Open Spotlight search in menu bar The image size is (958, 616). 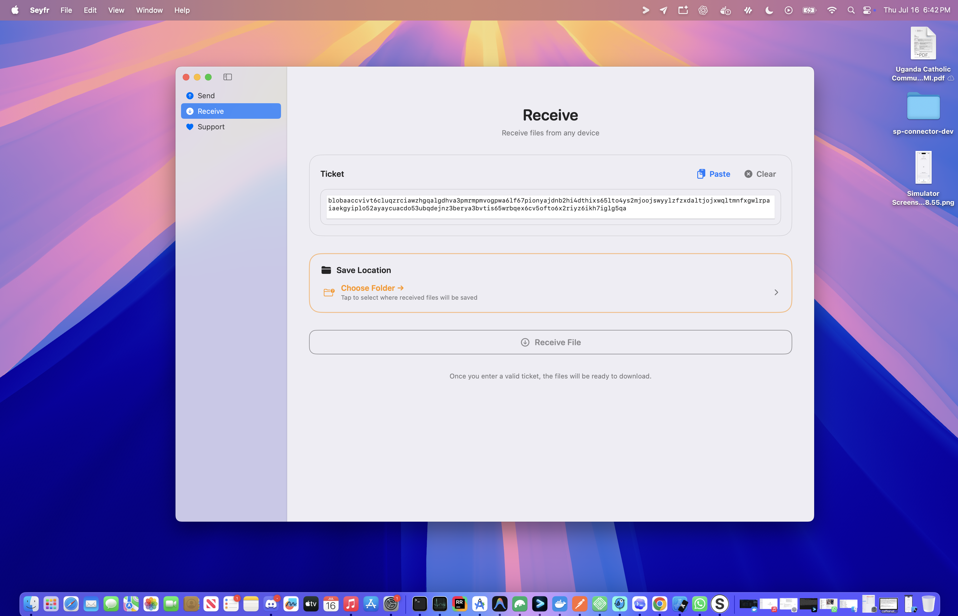851,10
